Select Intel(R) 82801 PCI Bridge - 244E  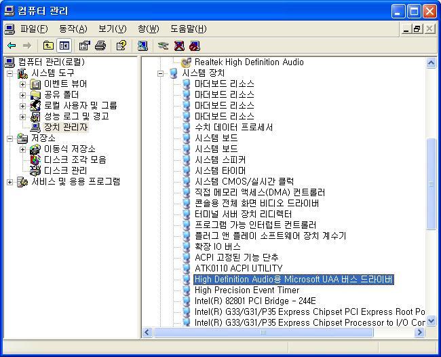pyautogui.click(x=255, y=301)
